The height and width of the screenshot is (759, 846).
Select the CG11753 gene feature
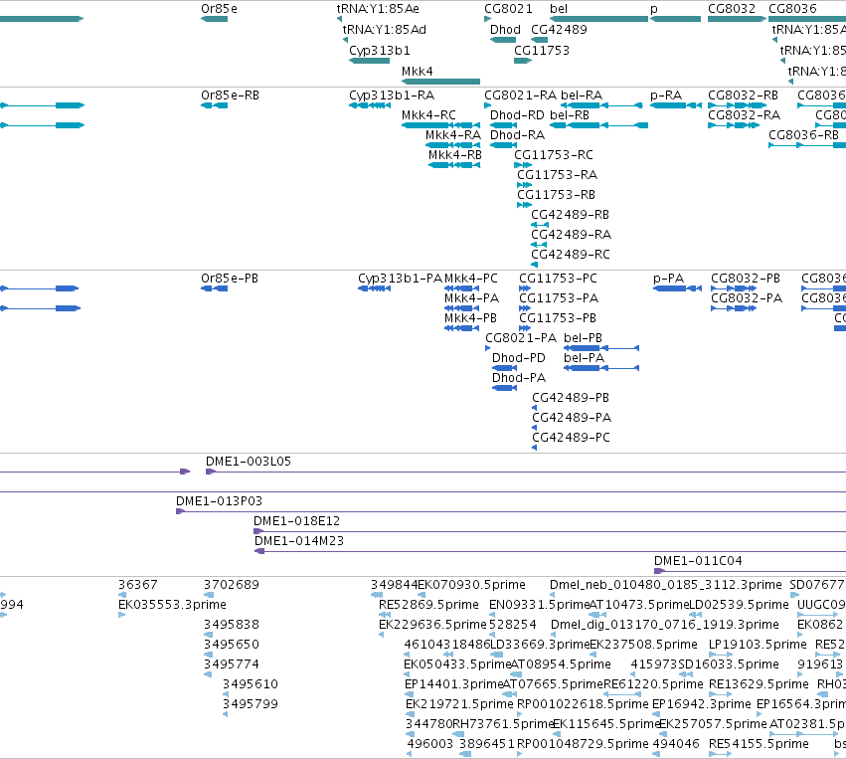523,61
